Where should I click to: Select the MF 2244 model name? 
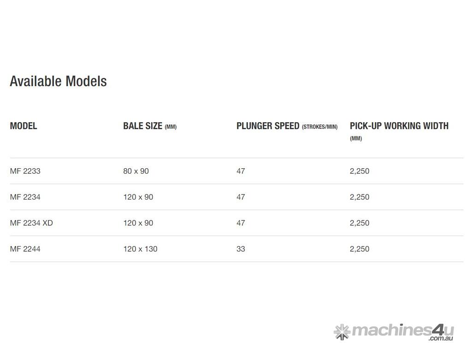tap(25, 249)
